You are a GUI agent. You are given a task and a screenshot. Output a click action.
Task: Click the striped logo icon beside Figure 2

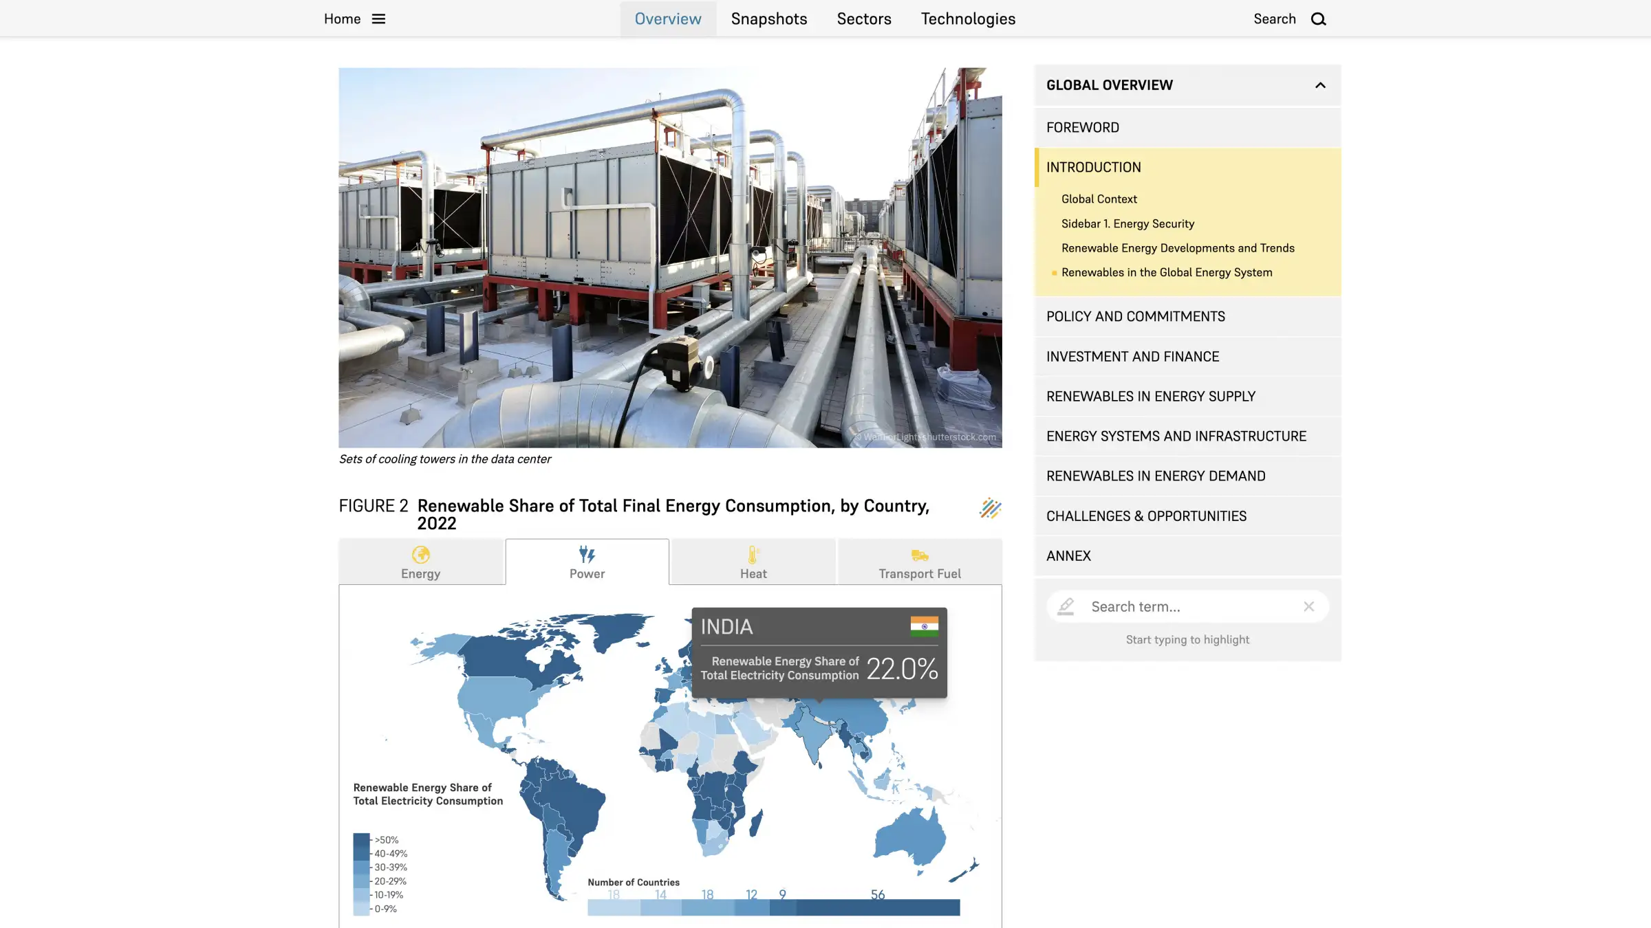click(990, 508)
